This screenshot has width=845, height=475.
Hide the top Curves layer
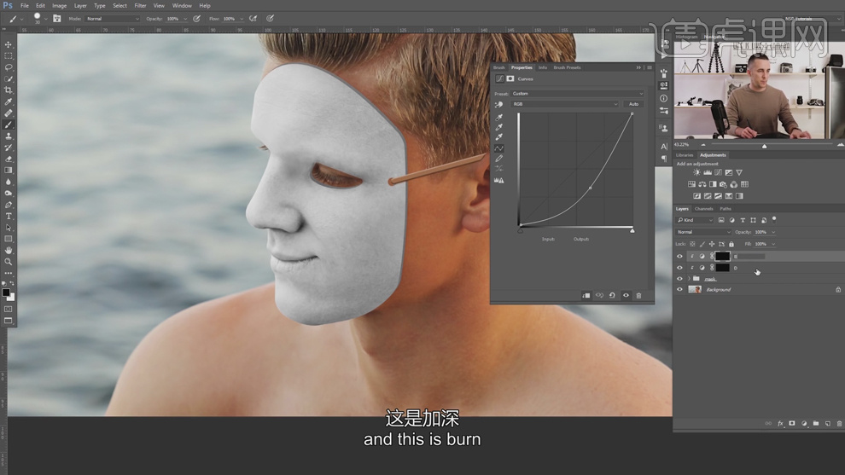point(679,257)
